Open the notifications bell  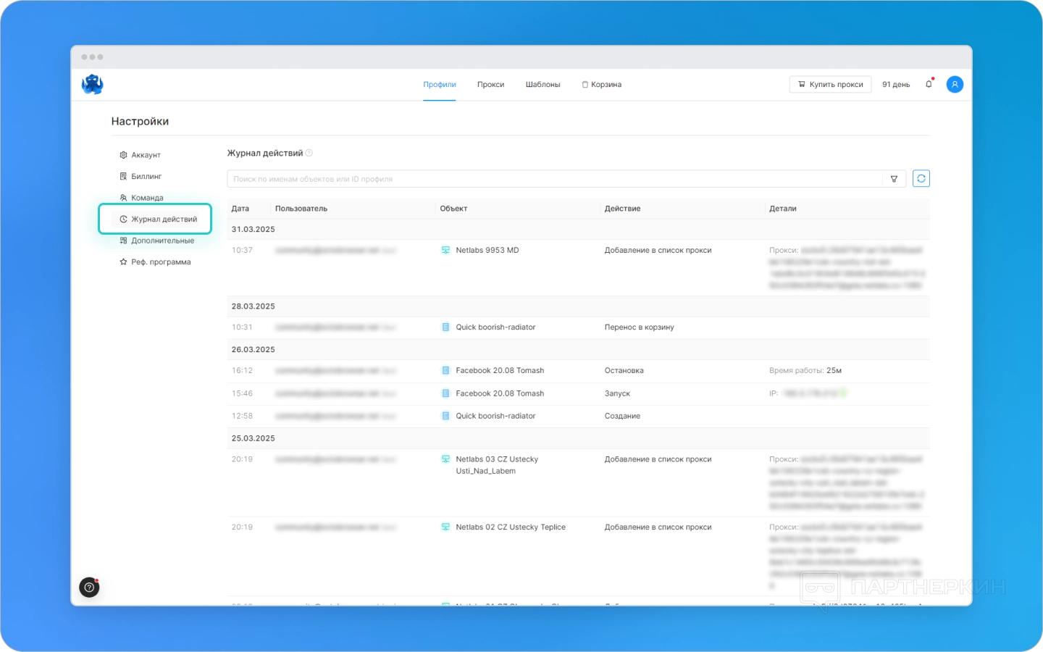pyautogui.click(x=929, y=84)
